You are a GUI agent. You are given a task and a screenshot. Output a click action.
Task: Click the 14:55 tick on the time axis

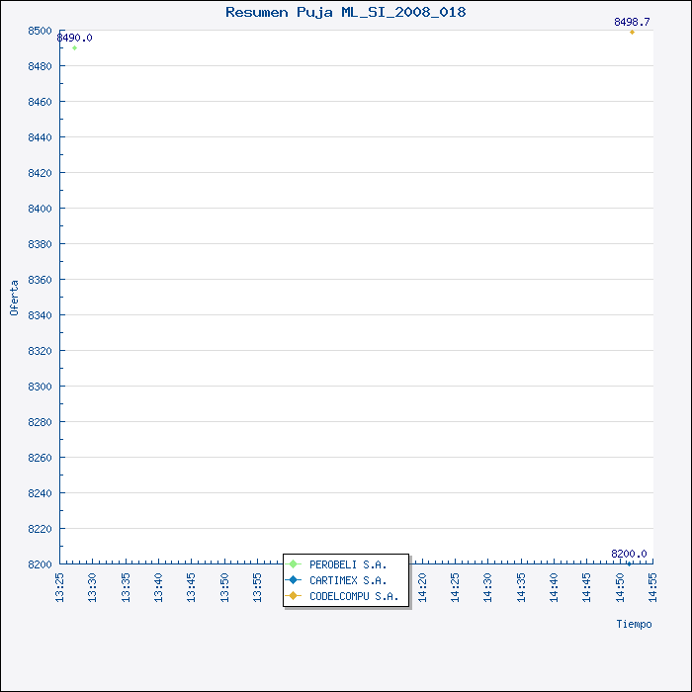coord(653,585)
